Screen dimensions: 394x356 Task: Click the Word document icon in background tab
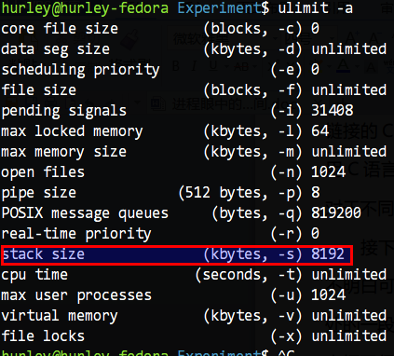(x=158, y=103)
